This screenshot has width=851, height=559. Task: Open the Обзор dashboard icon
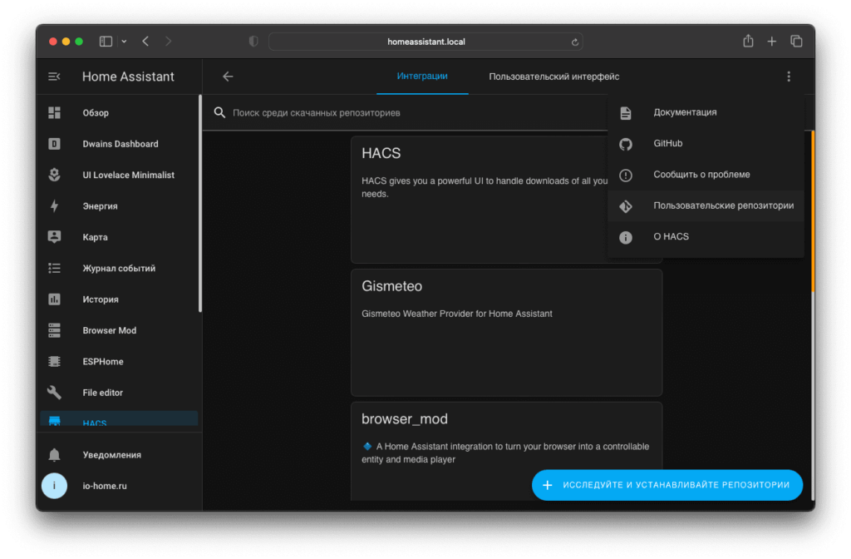tap(54, 112)
